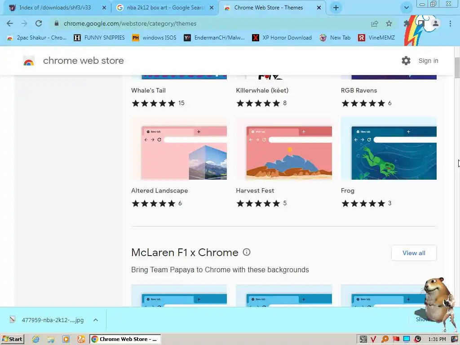This screenshot has height=345, width=460.
Task: Click the taskbar clock showing 1:31 PM
Action: (437, 340)
